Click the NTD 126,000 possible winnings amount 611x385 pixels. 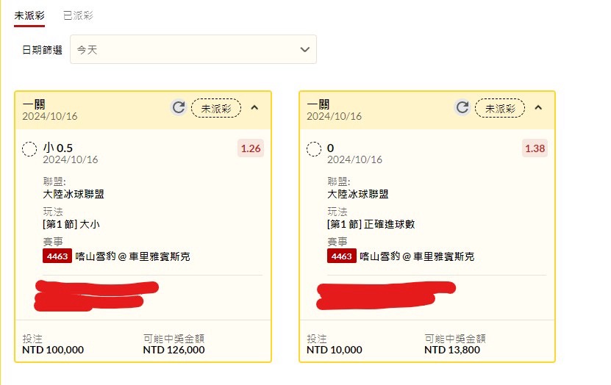174,350
